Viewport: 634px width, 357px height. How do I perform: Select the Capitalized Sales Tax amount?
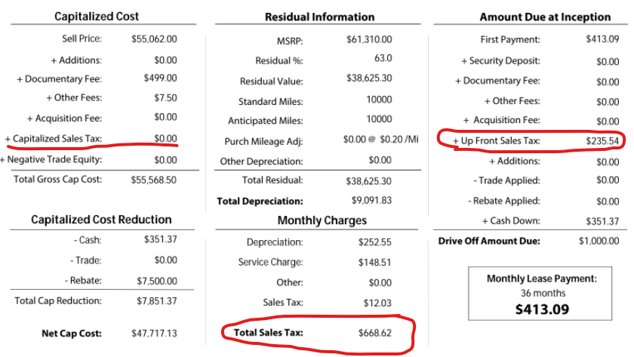tap(165, 139)
